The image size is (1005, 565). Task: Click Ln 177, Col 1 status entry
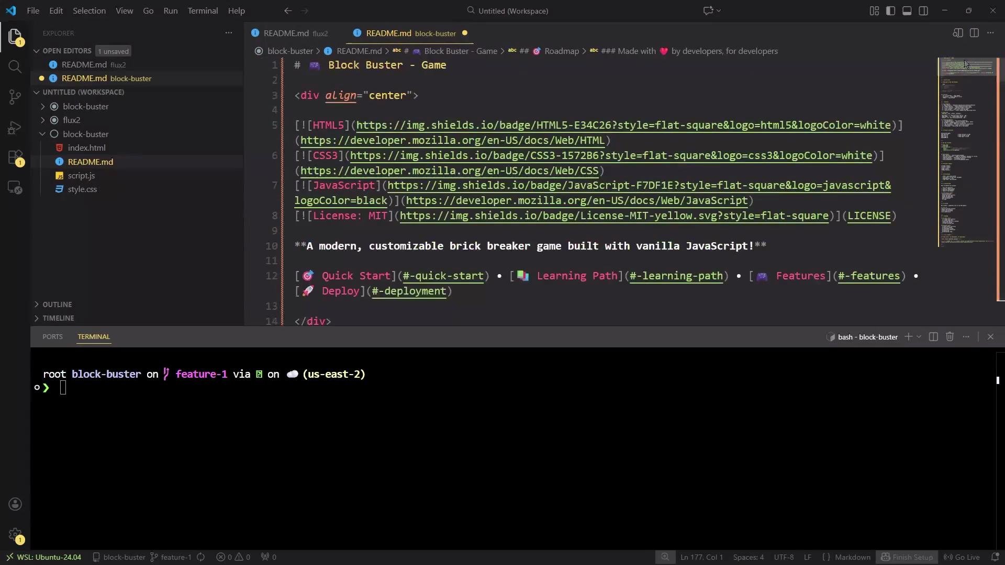coord(701,557)
